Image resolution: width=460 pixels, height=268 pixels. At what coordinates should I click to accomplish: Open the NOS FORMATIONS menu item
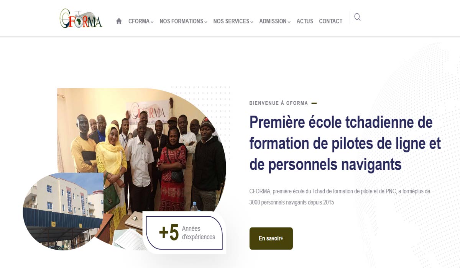click(181, 21)
